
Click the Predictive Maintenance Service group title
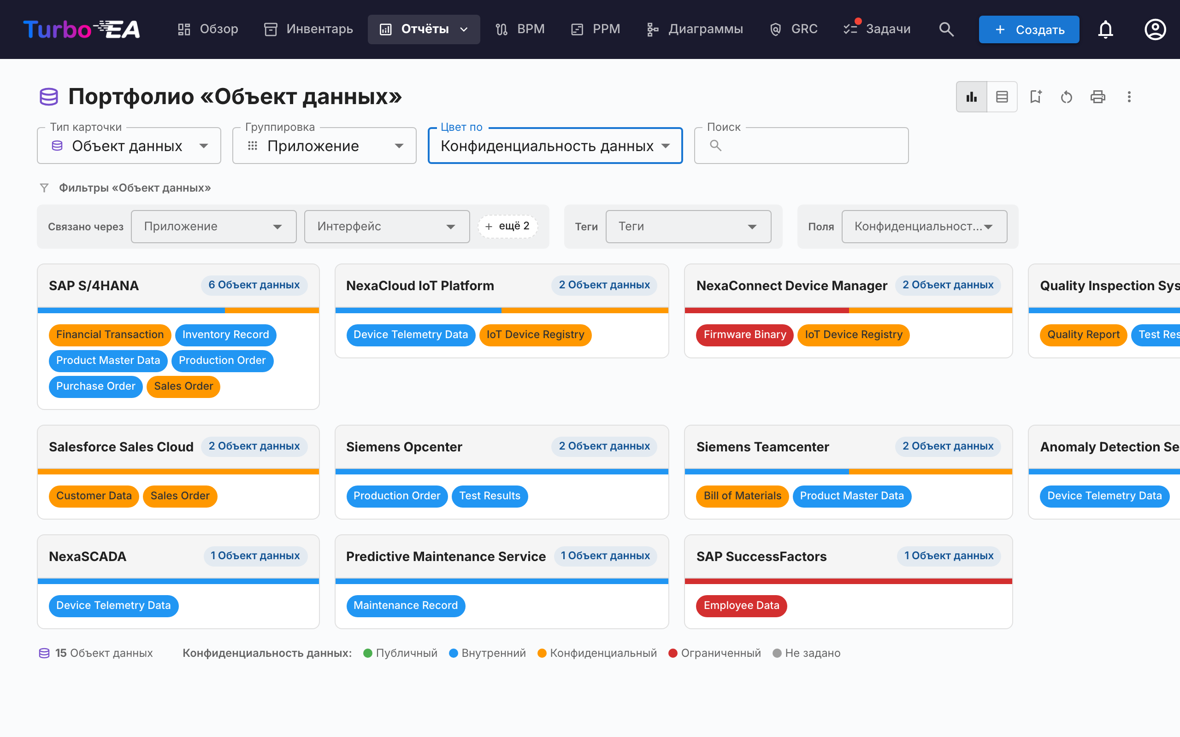[446, 556]
